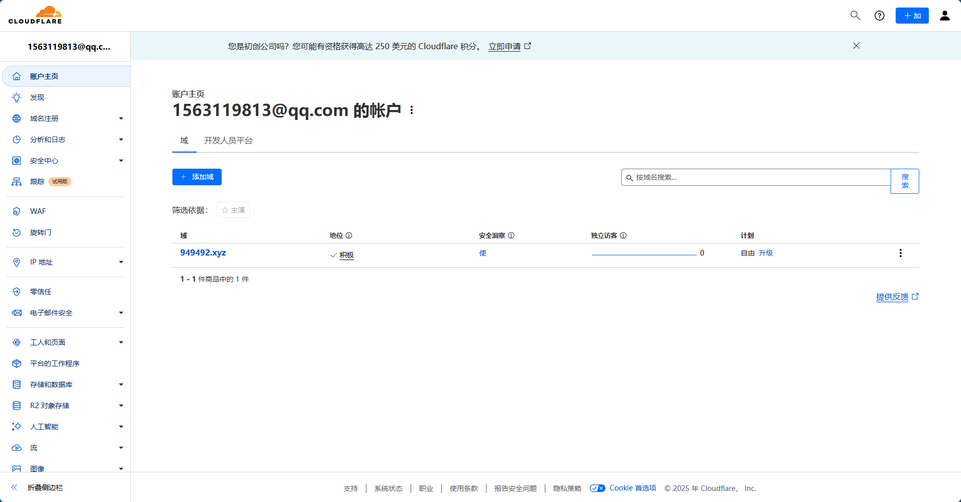Click the 发现 lightbulb icon
Viewport: 961px width, 502px height.
[x=17, y=97]
